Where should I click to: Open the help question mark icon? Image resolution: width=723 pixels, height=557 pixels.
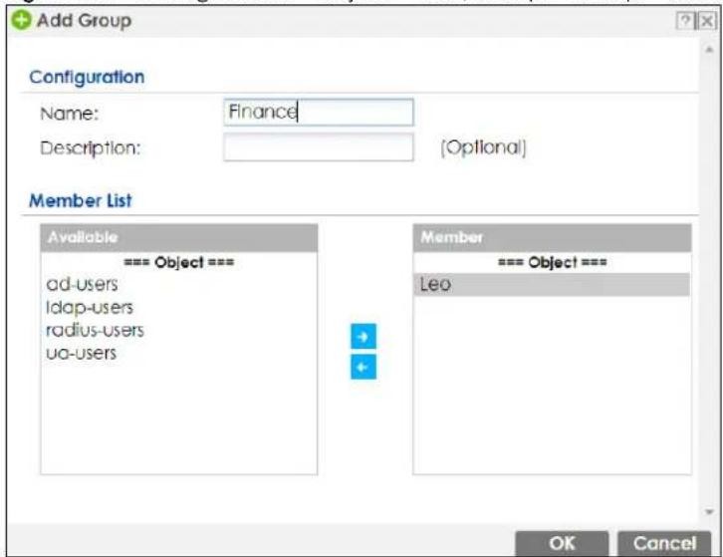[x=685, y=21]
